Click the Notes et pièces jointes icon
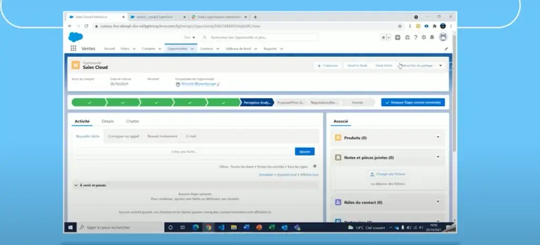Screen dimensions: 540x245 338,158
